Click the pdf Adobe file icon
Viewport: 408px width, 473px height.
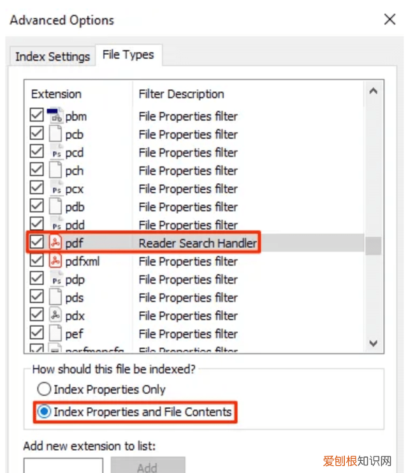click(55, 243)
